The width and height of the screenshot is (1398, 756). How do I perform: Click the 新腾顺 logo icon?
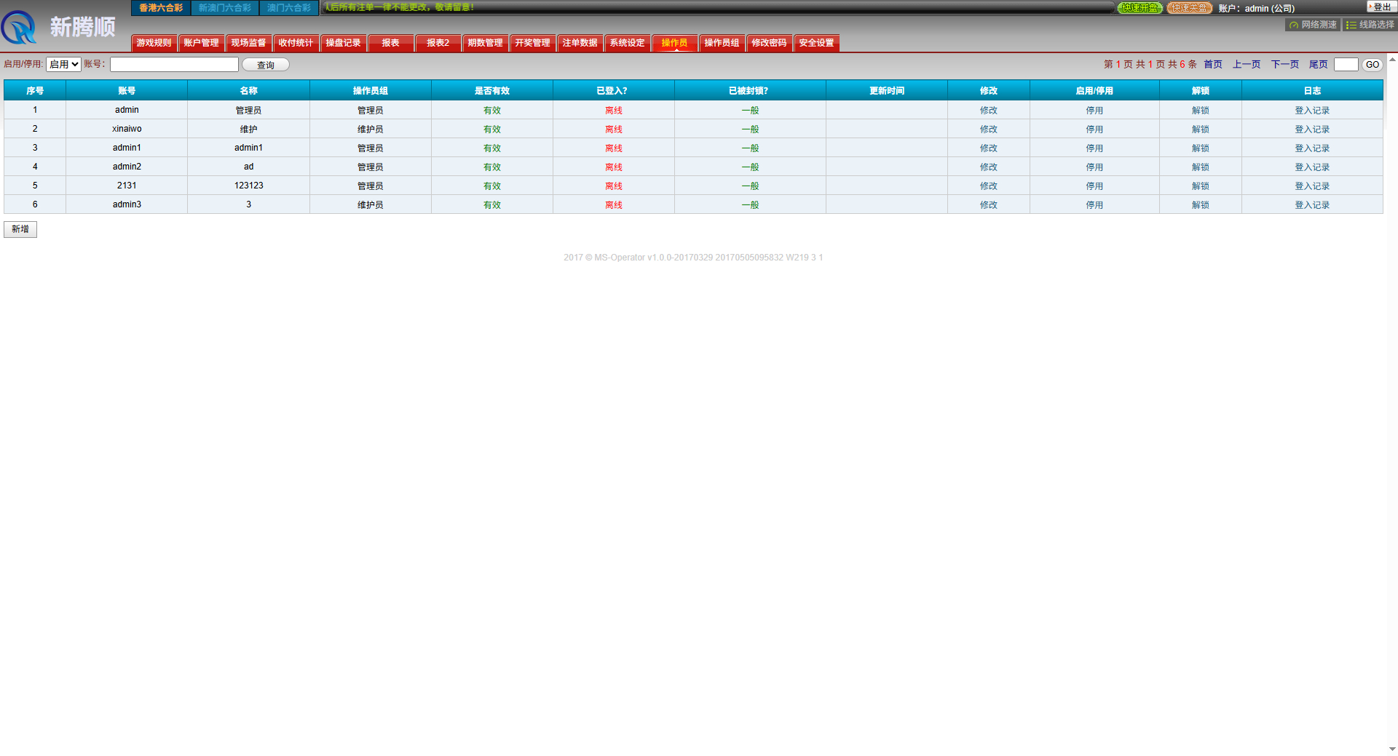coord(20,28)
